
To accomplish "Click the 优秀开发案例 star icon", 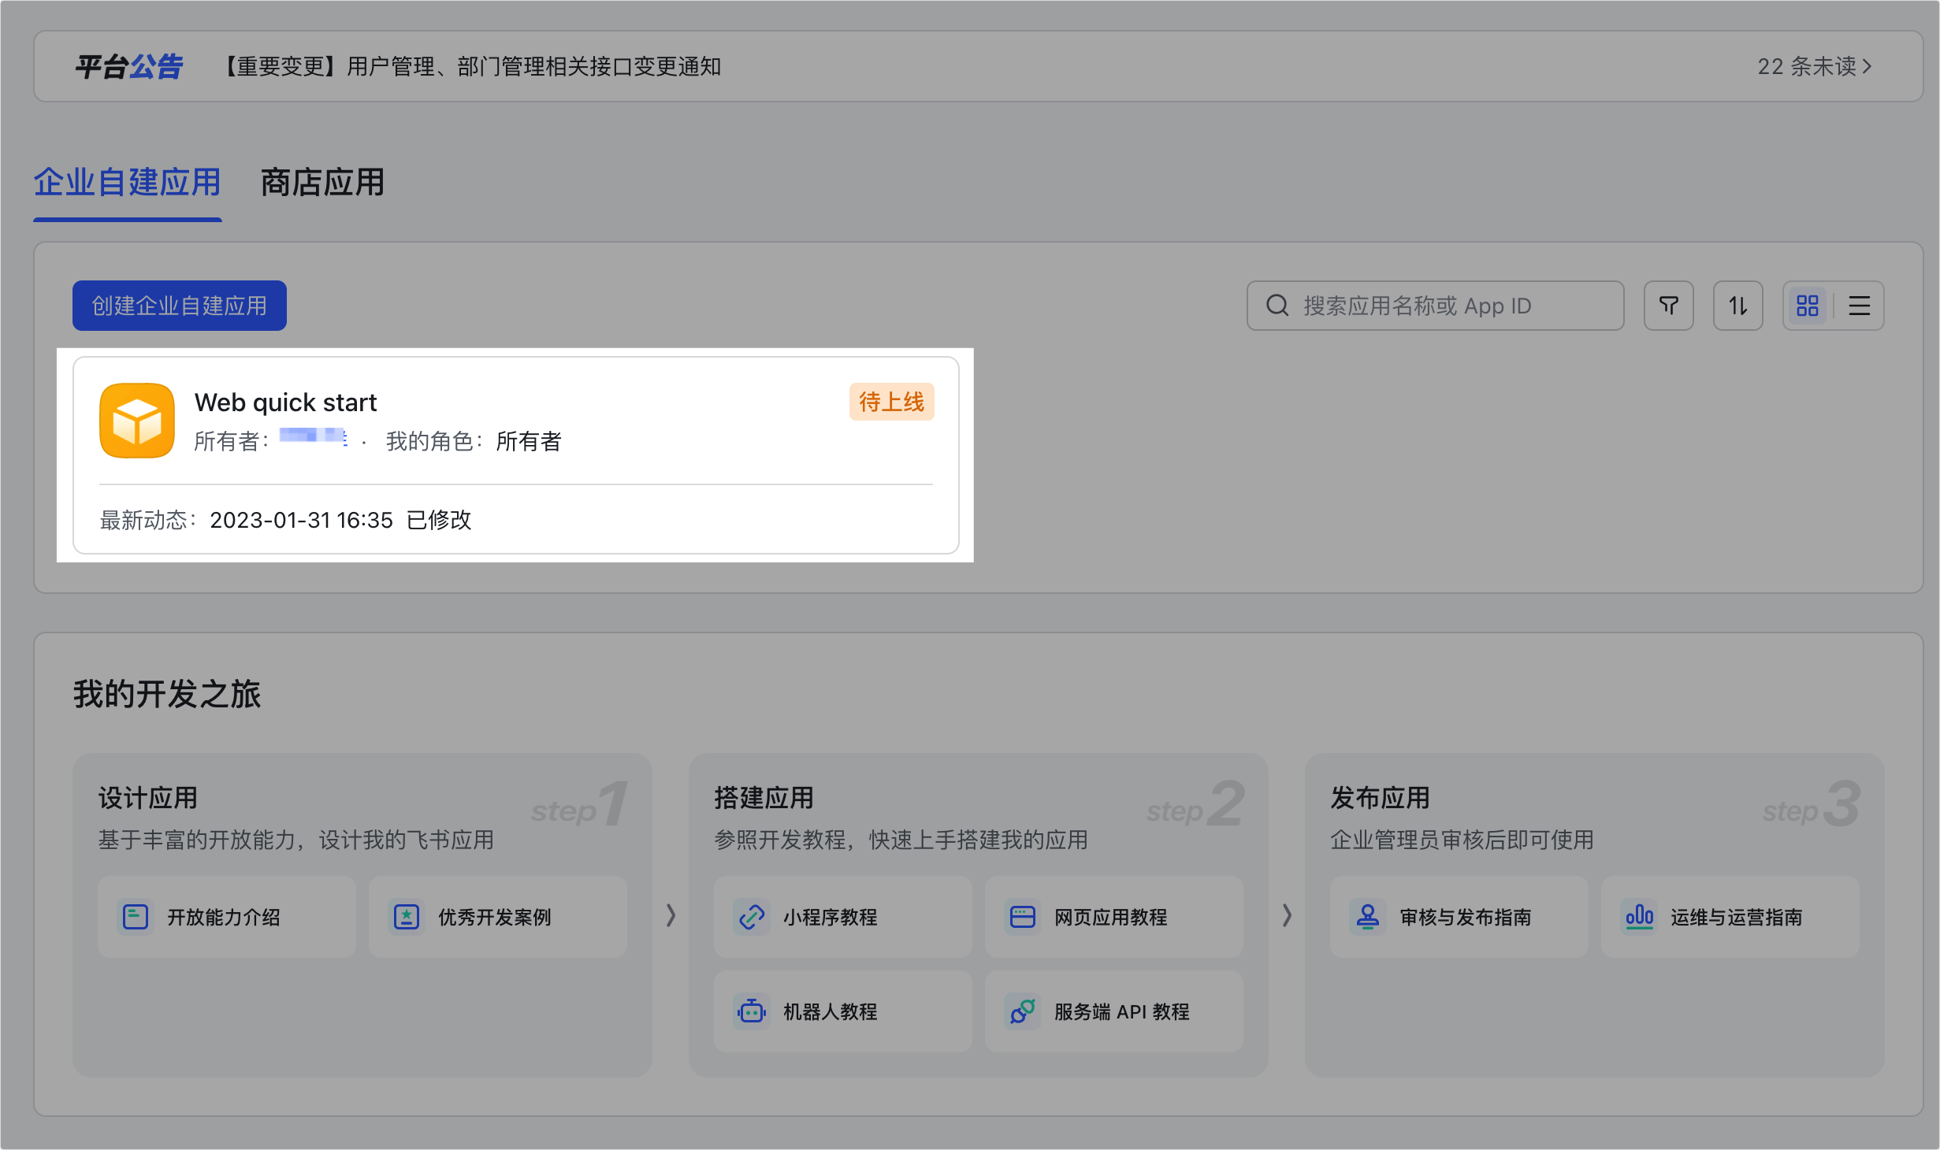I will click(x=406, y=917).
